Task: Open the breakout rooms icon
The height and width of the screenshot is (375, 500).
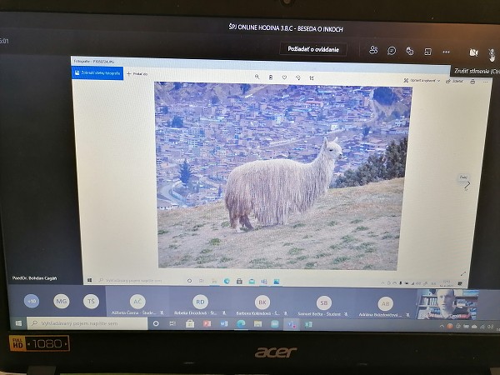Action: coord(428,52)
